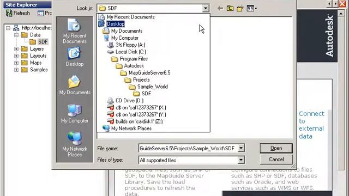The height and width of the screenshot is (196, 349).
Task: Expand the Layouts folder node
Action: click(x=16, y=56)
